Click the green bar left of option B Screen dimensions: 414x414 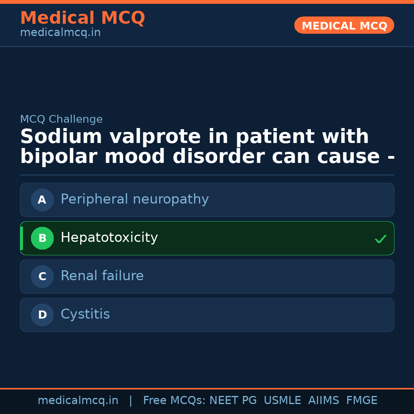pyautogui.click(x=21, y=238)
